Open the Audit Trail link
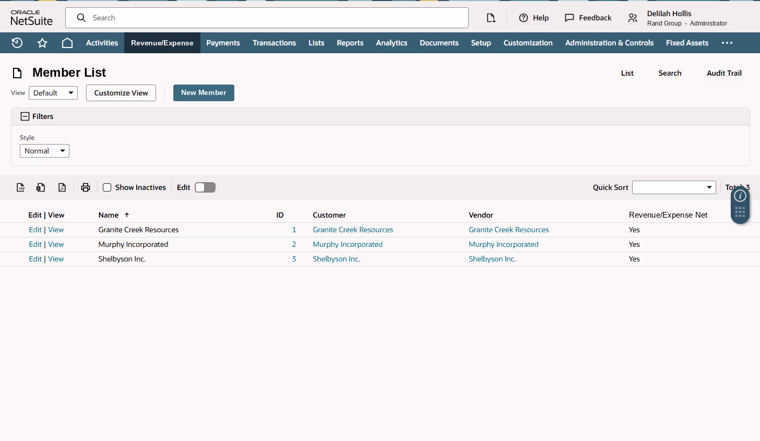Screen dimensions: 760x441 click(724, 73)
